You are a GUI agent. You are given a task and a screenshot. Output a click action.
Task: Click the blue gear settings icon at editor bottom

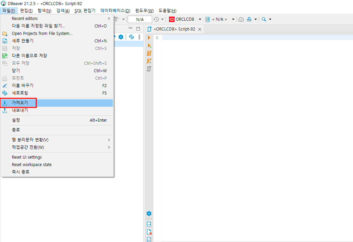pyautogui.click(x=149, y=214)
